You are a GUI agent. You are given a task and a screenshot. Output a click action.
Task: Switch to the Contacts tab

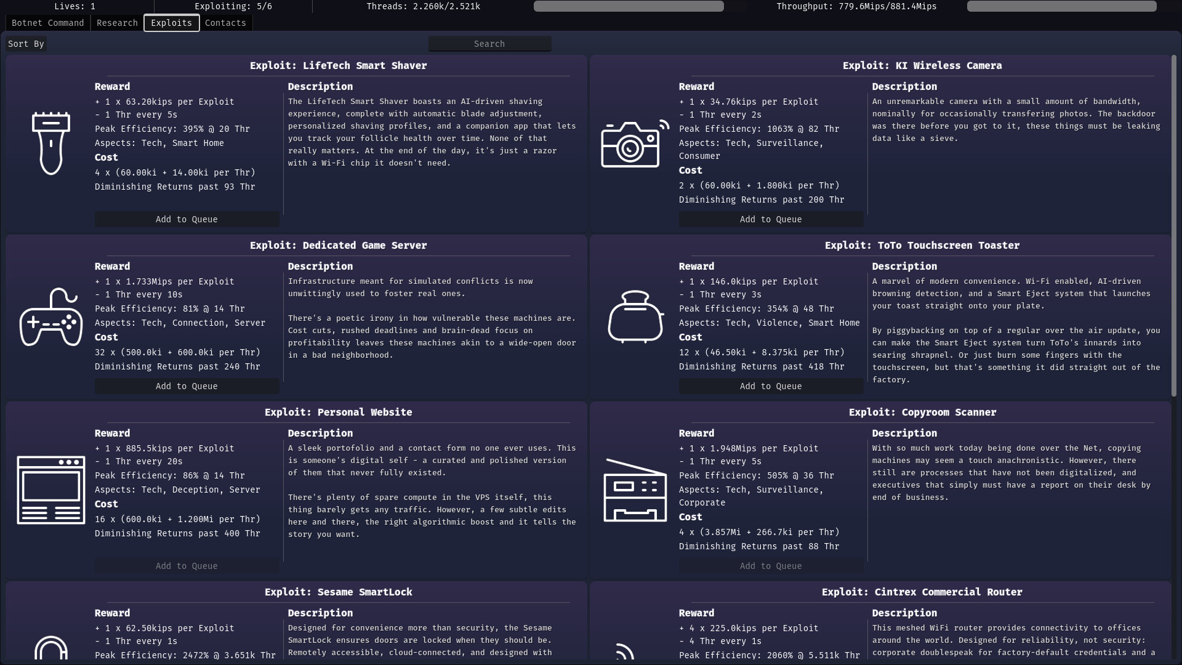tap(225, 23)
